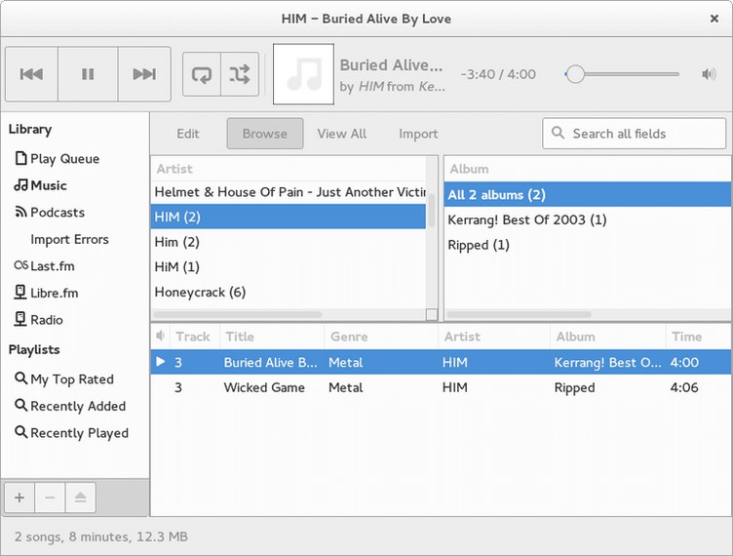This screenshot has width=733, height=556.
Task: Sort by Artist column in track list
Action: tap(494, 337)
